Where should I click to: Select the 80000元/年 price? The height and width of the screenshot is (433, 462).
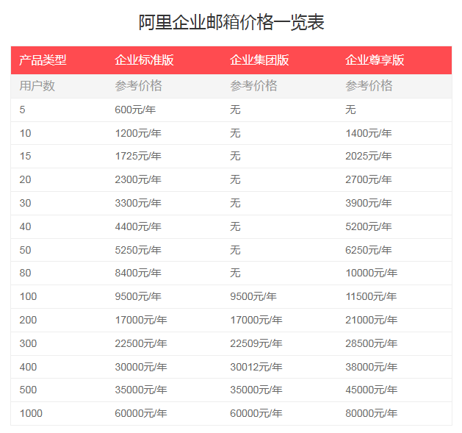(371, 414)
